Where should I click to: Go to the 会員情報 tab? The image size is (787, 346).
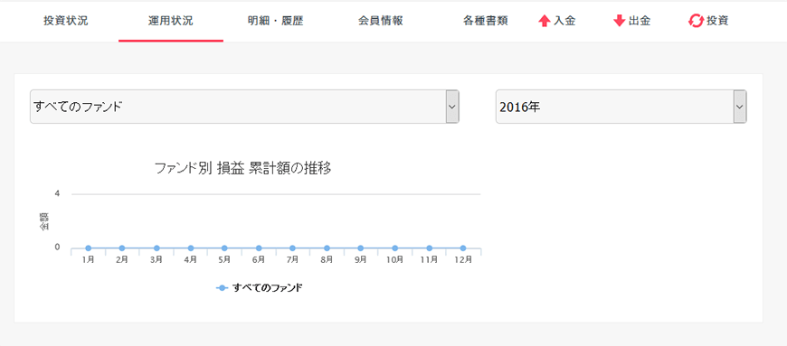tap(381, 21)
